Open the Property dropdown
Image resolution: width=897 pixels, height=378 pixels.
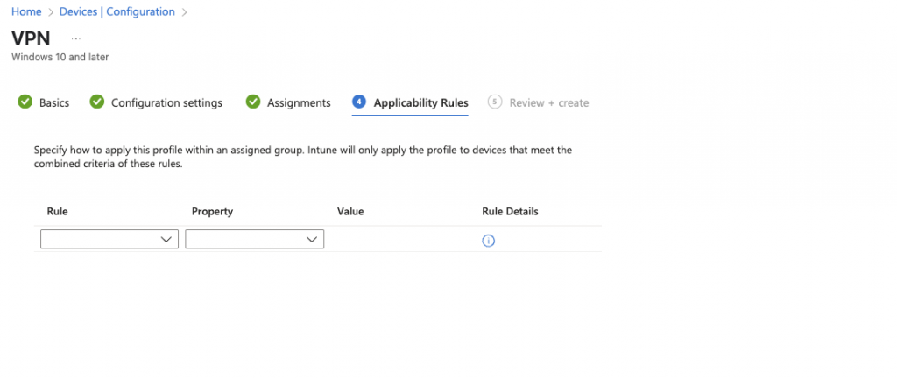click(x=255, y=239)
